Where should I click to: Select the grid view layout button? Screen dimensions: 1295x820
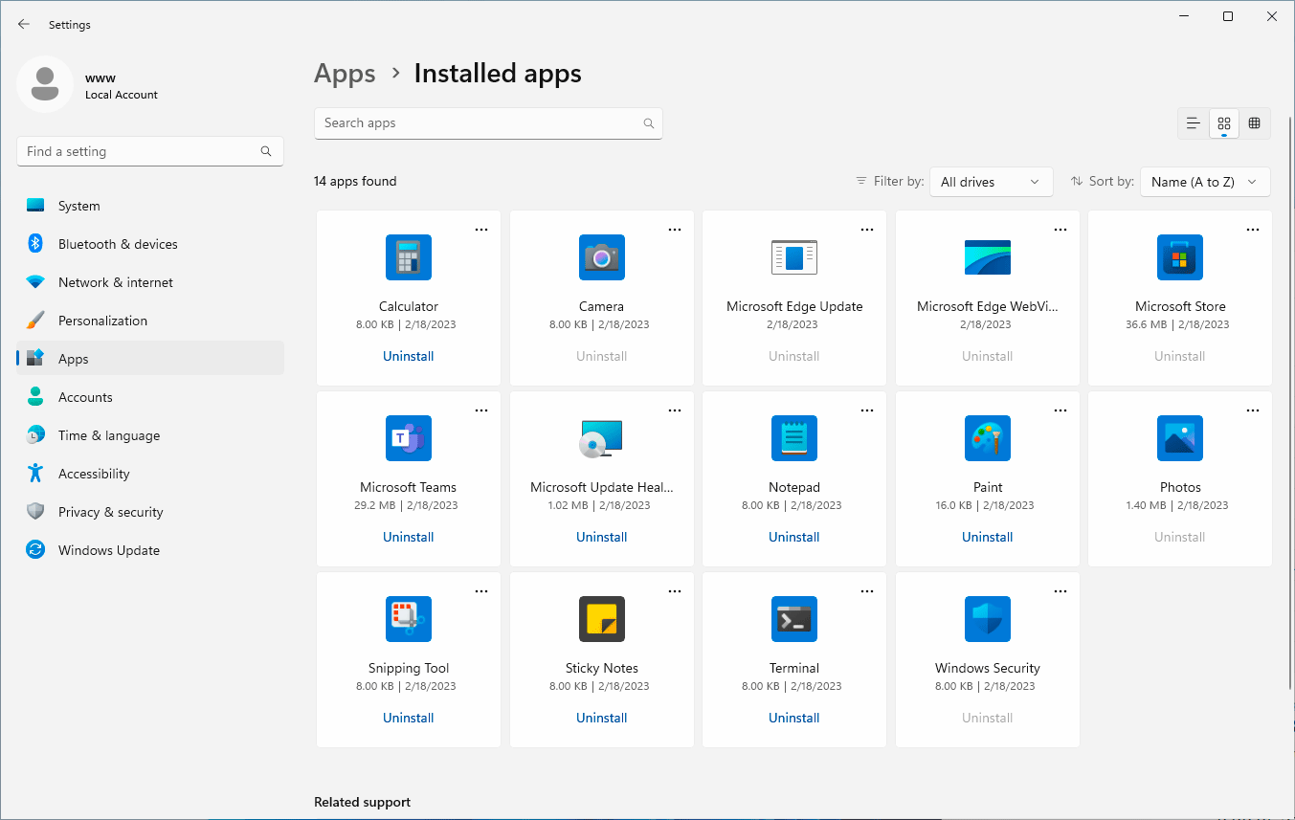coord(1223,123)
